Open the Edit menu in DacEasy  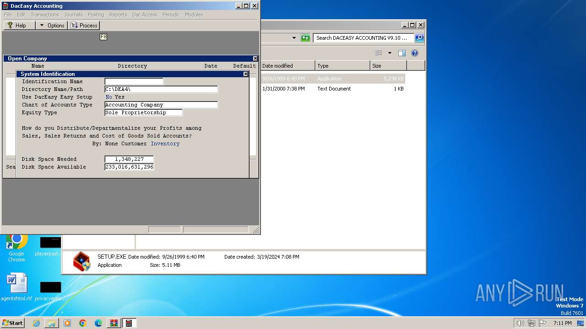coord(21,15)
